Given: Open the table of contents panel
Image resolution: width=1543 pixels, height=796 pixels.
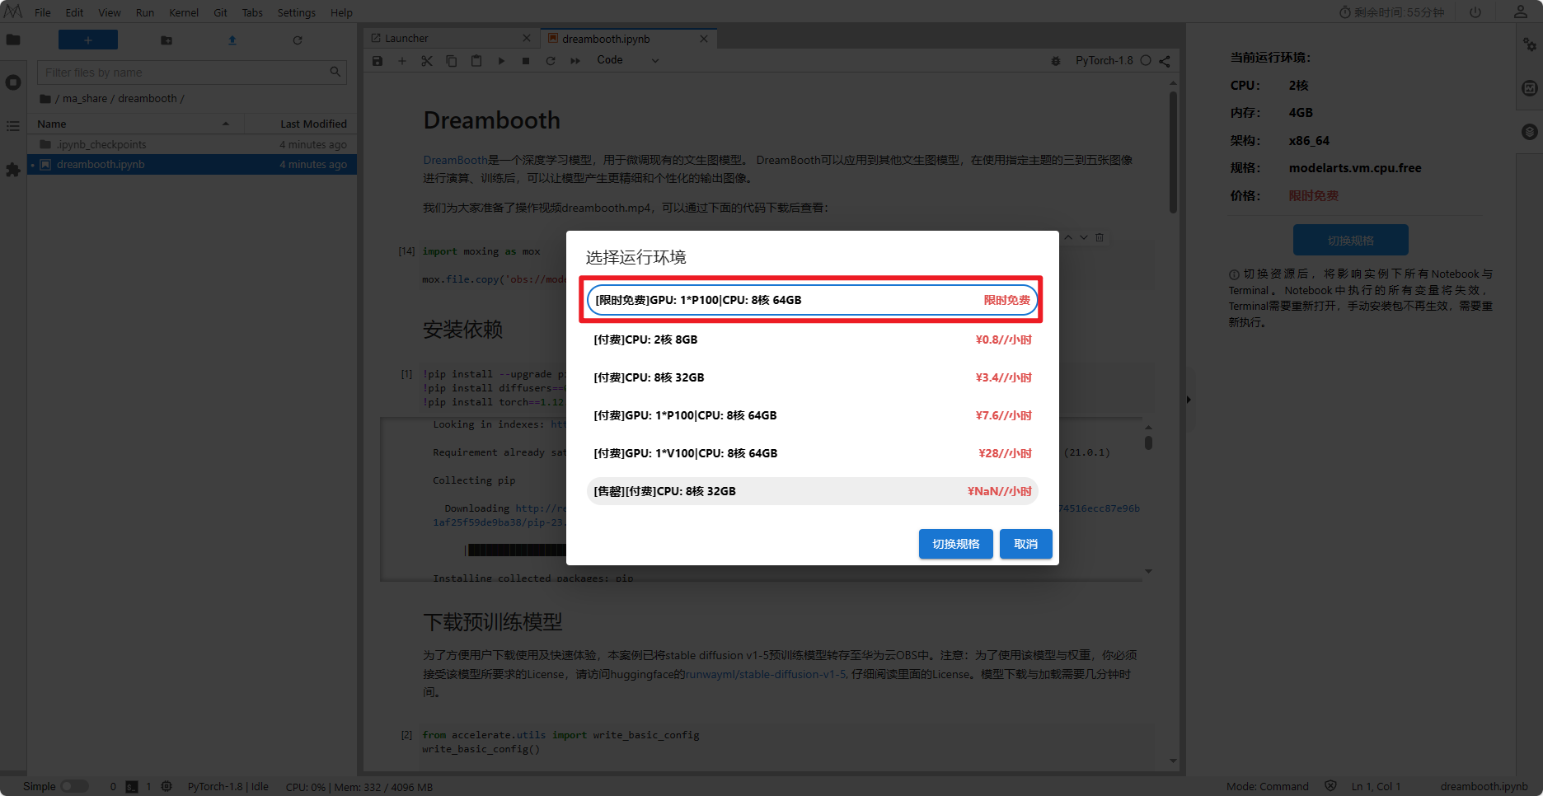Looking at the screenshot, I should (x=13, y=126).
